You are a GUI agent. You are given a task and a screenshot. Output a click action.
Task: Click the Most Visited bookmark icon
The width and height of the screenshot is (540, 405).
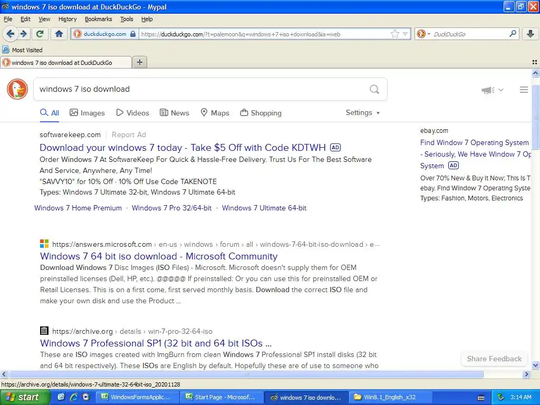(x=5, y=50)
